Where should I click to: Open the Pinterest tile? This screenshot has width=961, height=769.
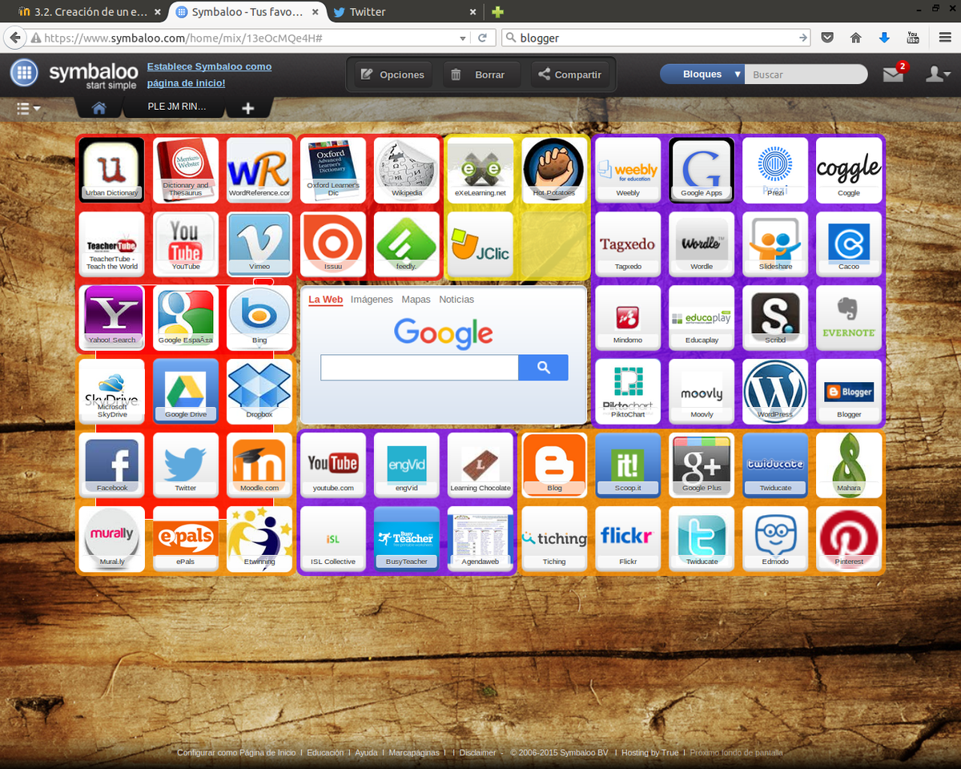[x=849, y=538]
